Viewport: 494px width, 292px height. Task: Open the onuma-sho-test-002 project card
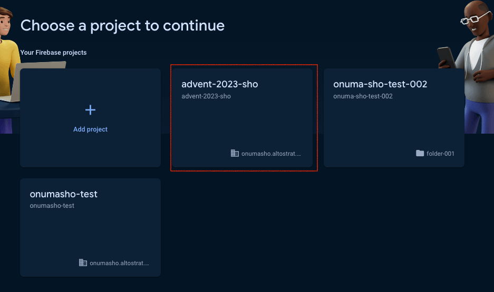tap(394, 118)
